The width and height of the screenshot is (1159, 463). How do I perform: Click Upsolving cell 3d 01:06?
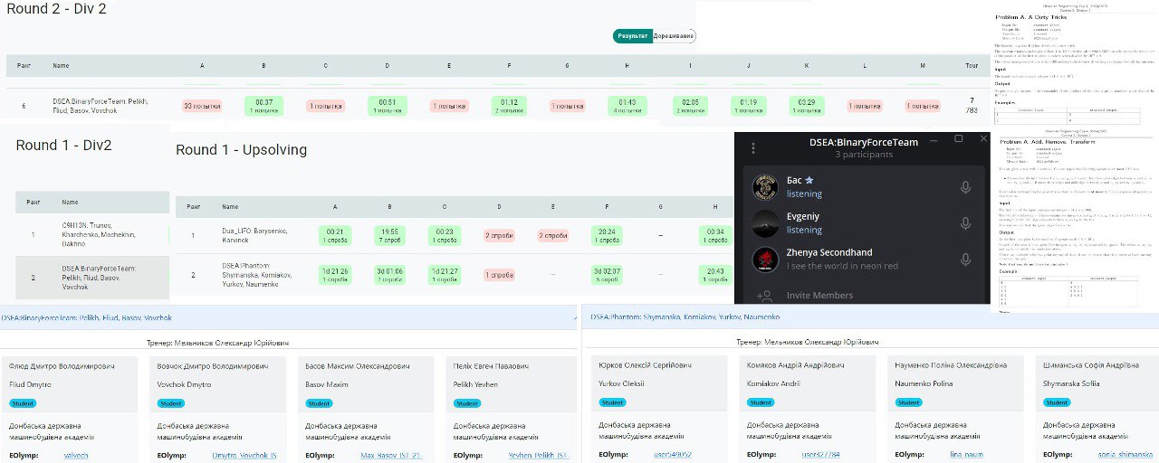click(390, 274)
